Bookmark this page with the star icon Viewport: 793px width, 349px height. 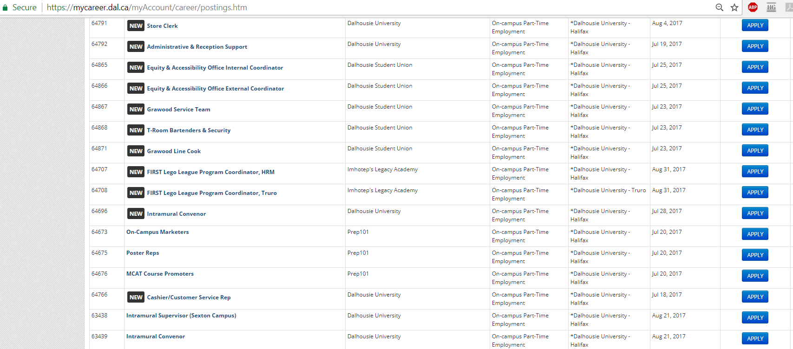point(734,7)
